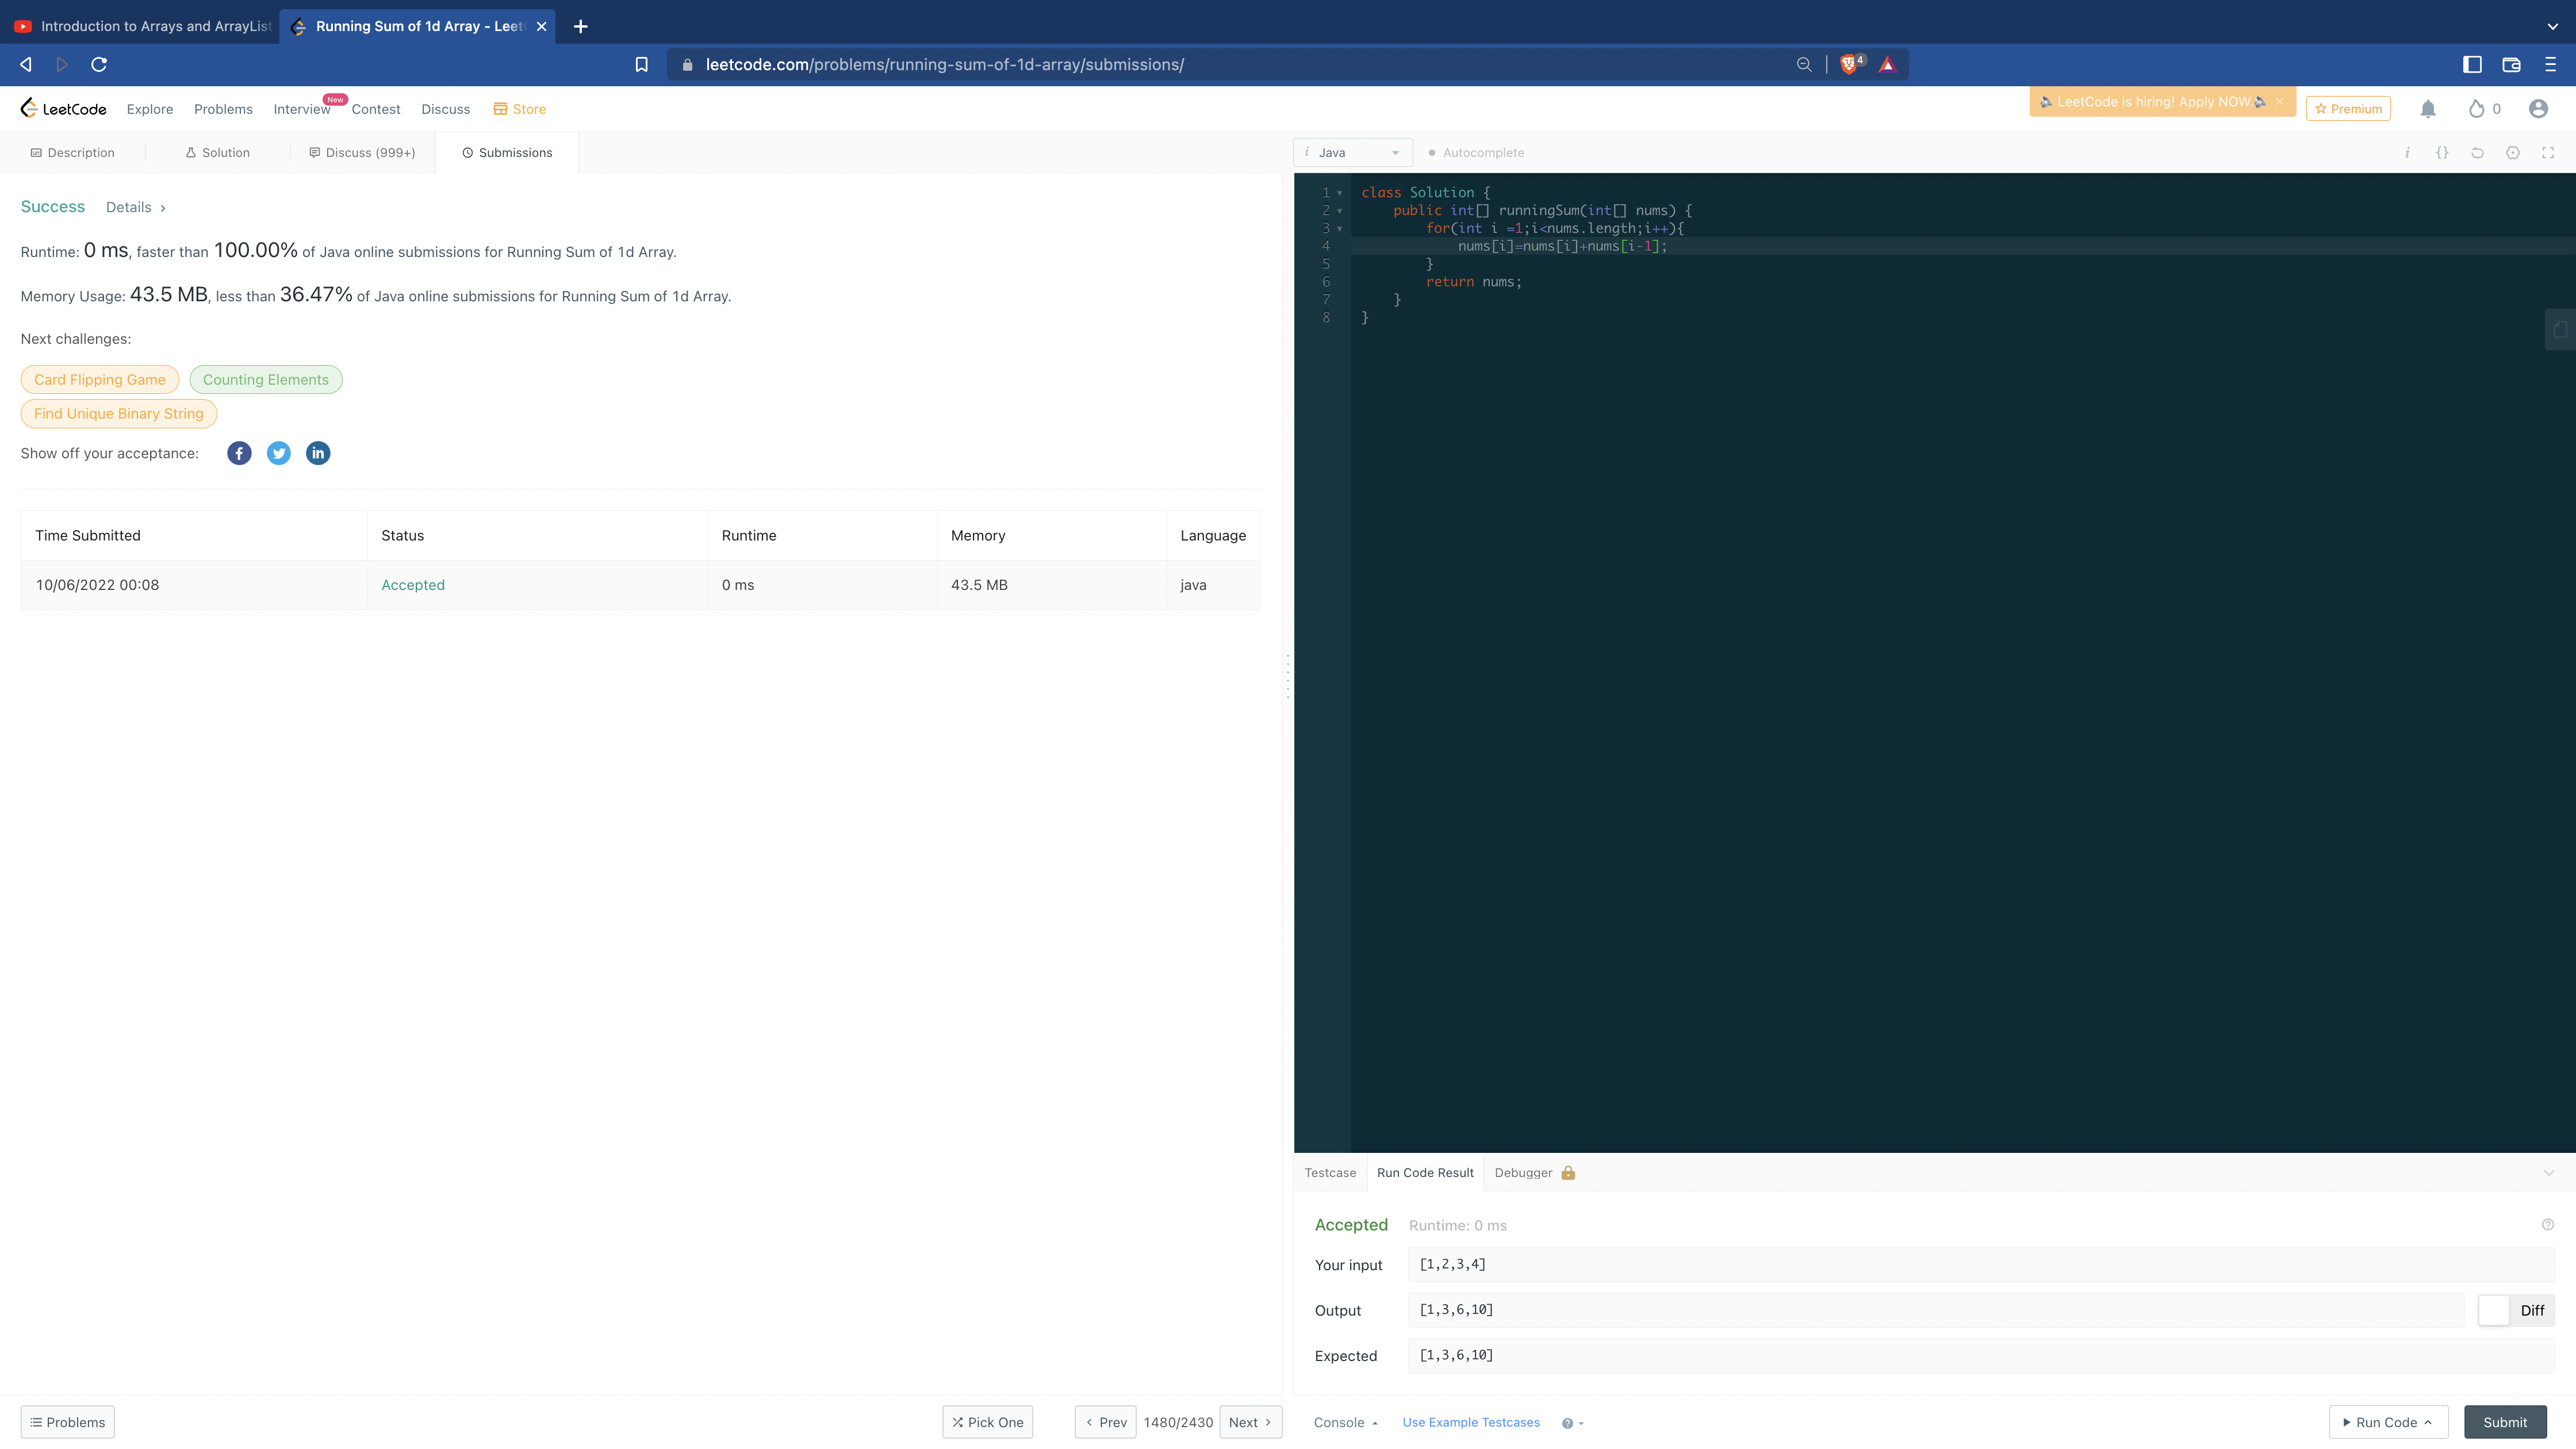Fold the for loop on line 3
Viewport: 2576px width, 1449px height.
pos(1340,229)
